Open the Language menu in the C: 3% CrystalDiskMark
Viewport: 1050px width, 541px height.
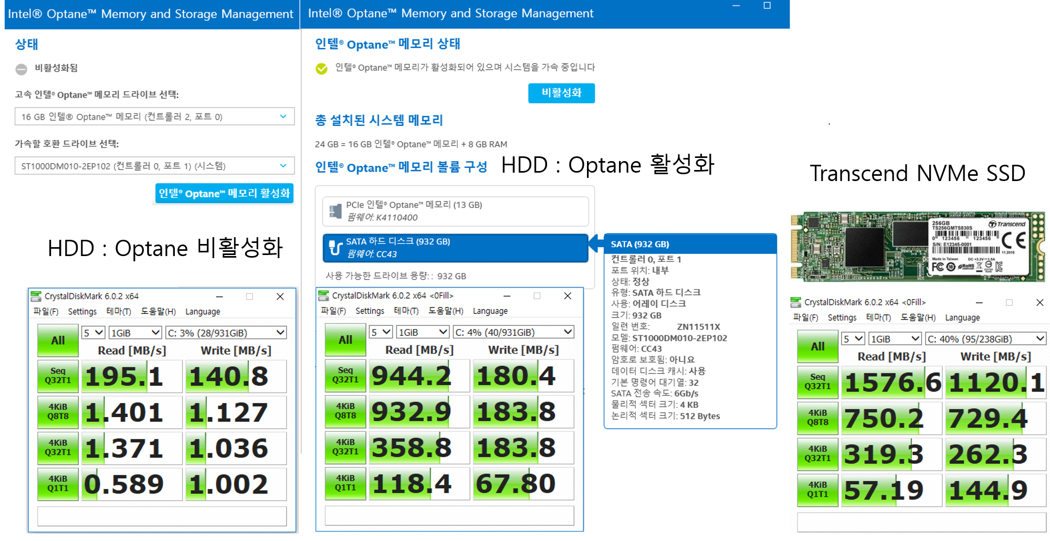click(x=203, y=312)
